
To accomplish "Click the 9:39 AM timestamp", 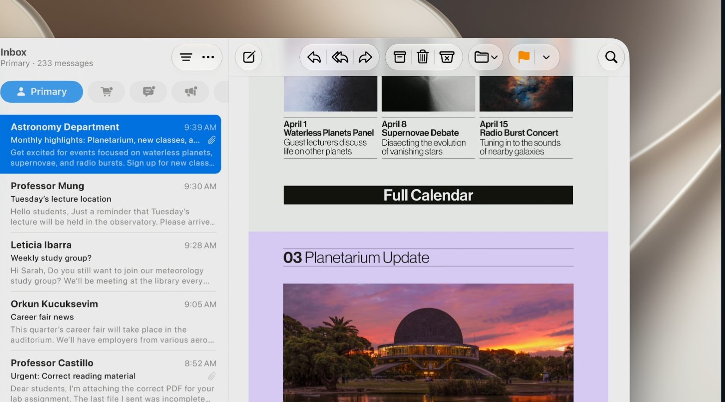I will (x=200, y=127).
